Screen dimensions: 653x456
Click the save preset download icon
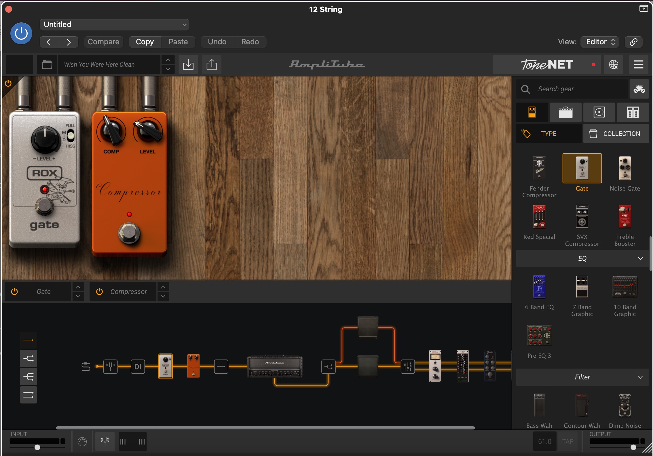click(x=188, y=64)
